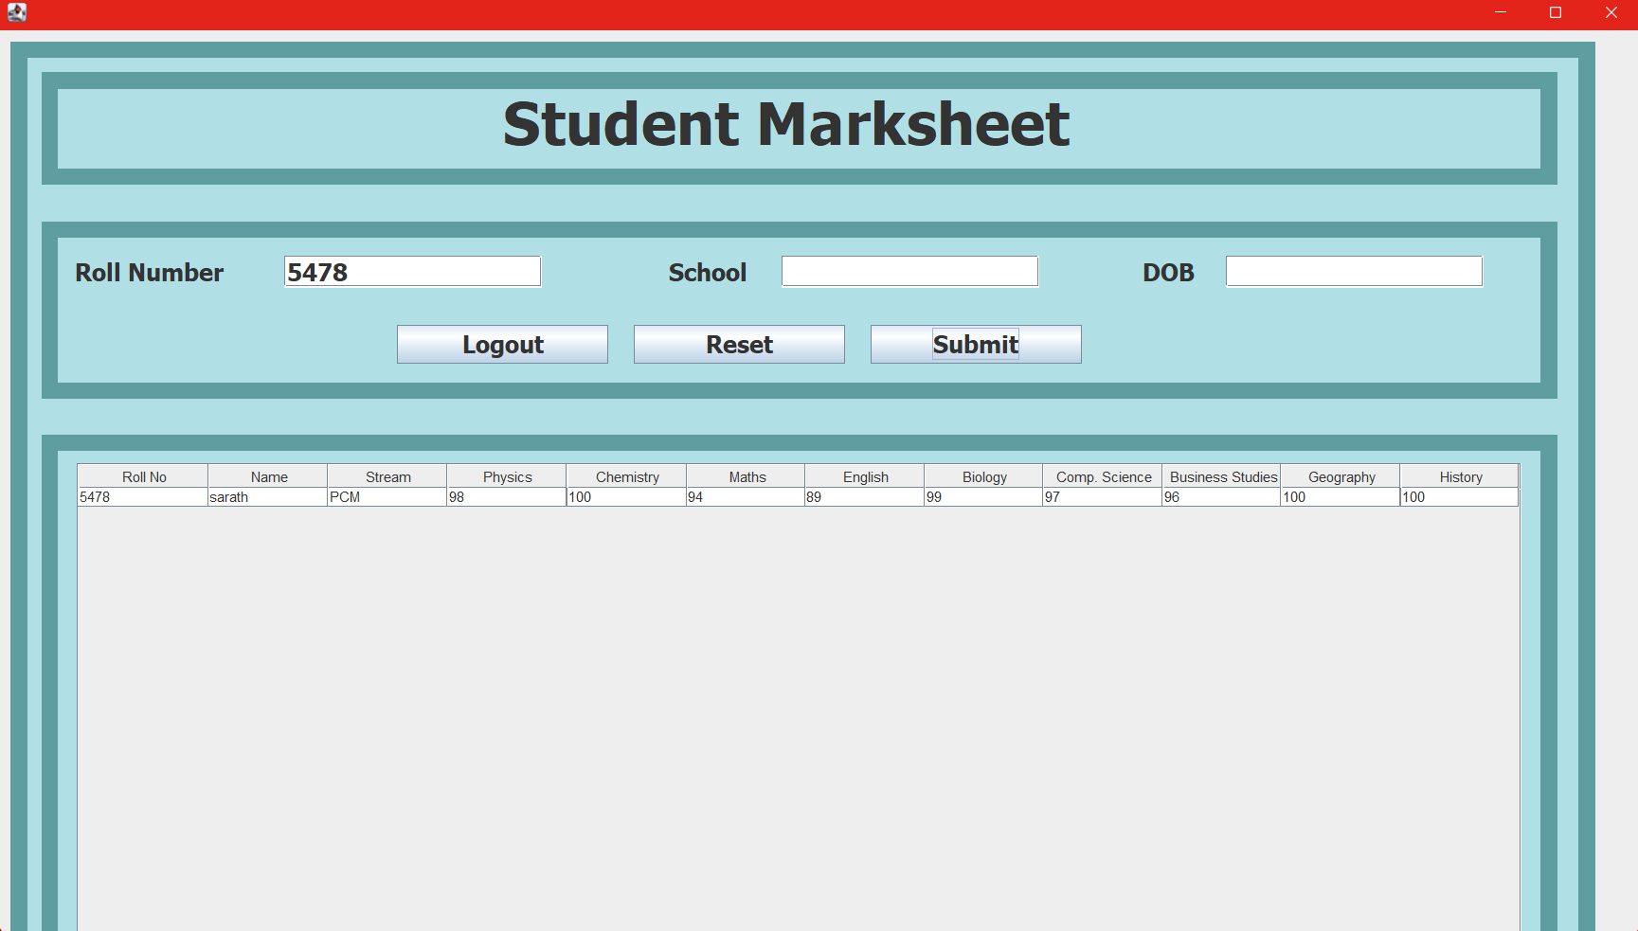This screenshot has width=1638, height=931.
Task: Select the Geography mark cell 100
Action: 1341,497
